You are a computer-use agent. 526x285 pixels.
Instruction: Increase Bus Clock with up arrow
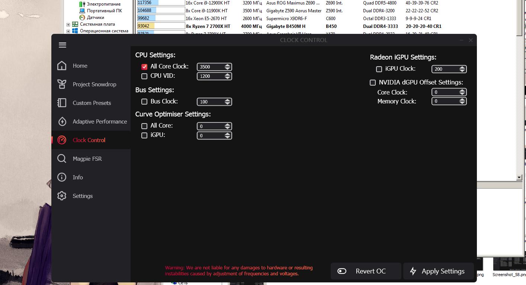click(227, 100)
